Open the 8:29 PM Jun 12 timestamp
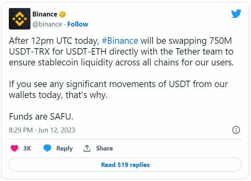Screen dimensions: 251x181 coord(42,130)
